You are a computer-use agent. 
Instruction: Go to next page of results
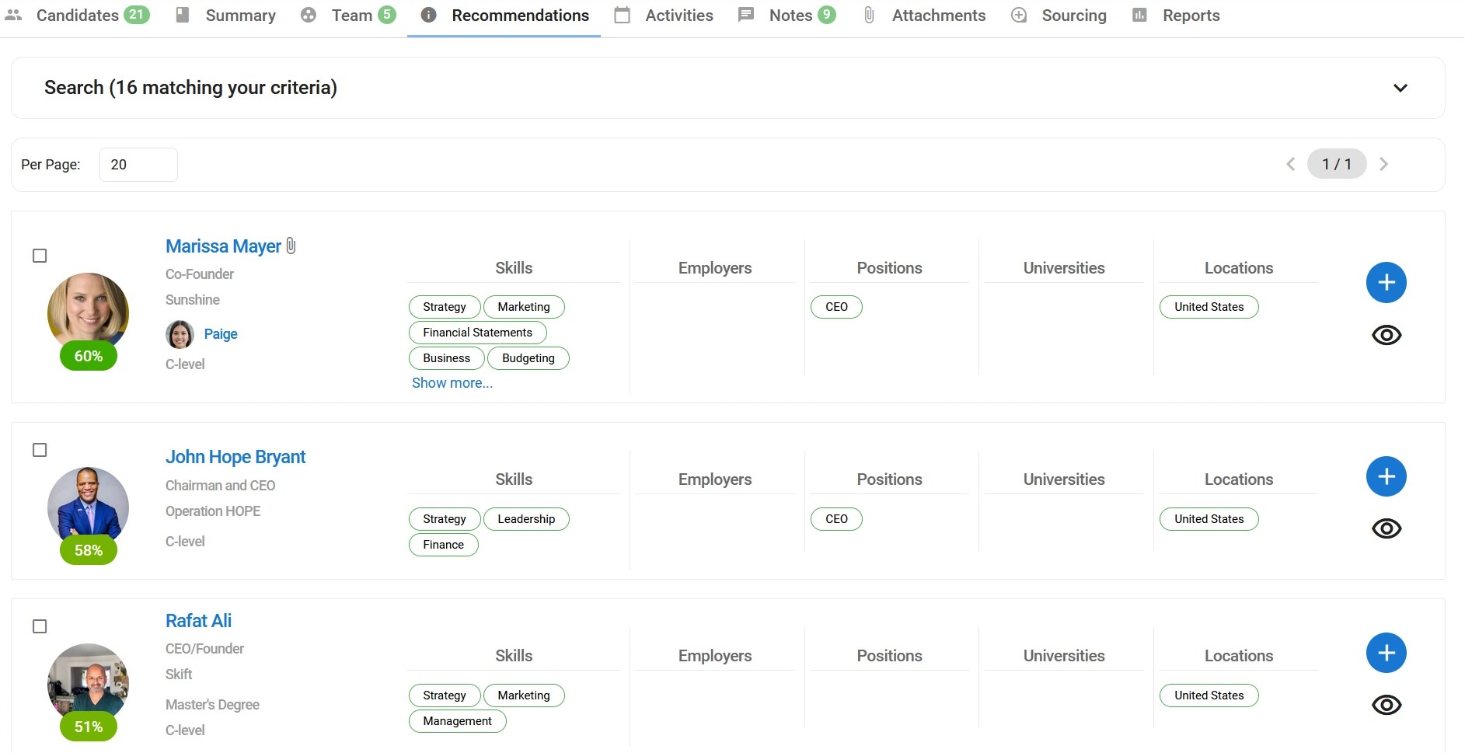pos(1383,164)
